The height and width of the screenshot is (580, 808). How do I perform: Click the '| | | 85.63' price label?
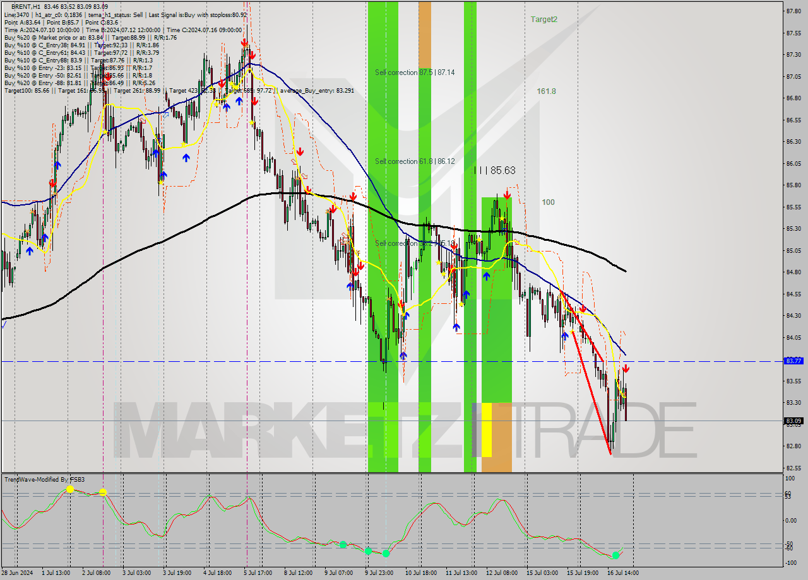[494, 170]
